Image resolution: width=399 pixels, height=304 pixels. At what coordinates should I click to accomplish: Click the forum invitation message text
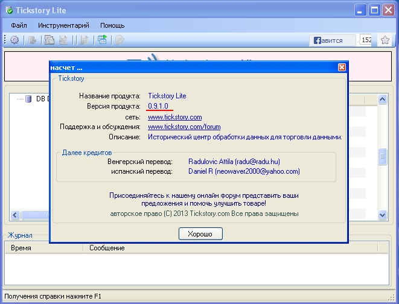(204, 200)
